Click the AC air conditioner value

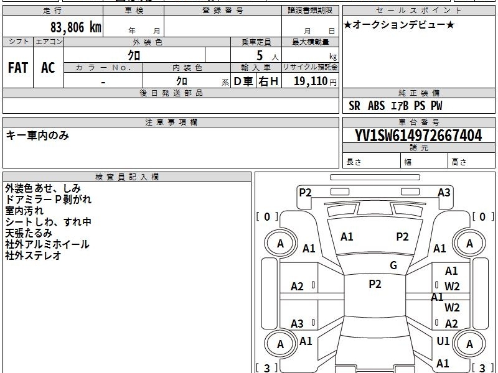49,68
